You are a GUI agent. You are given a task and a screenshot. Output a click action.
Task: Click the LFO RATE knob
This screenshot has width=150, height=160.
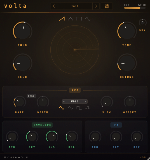click(20, 102)
